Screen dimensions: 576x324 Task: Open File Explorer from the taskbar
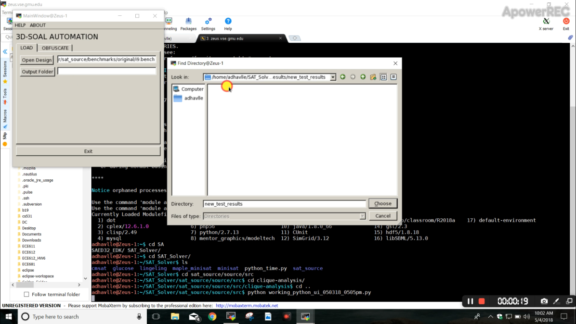point(175,317)
